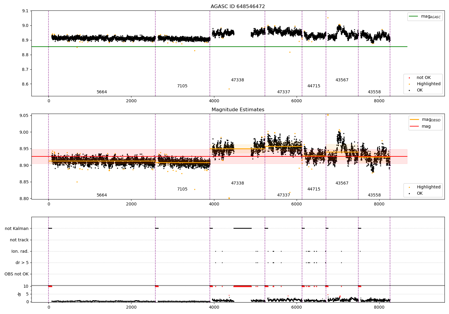Image resolution: width=449 pixels, height=314 pixels.
Task: Click the 'dr > 5' y-axis label
Action: pyautogui.click(x=22, y=263)
